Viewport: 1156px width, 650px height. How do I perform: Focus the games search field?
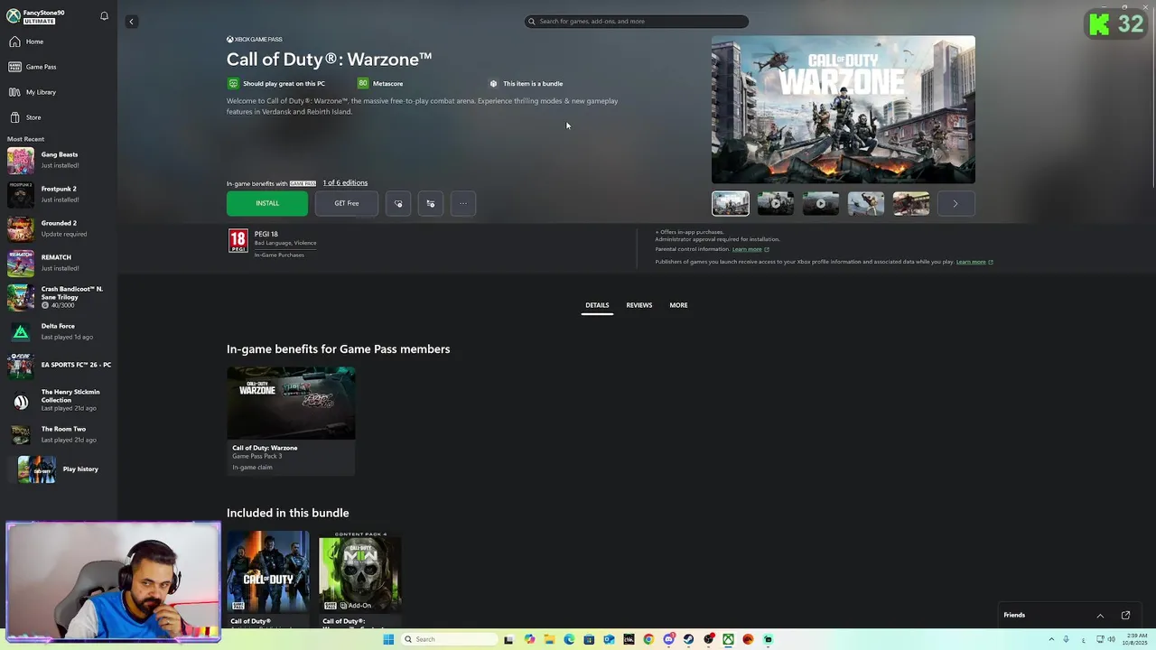[x=637, y=21]
